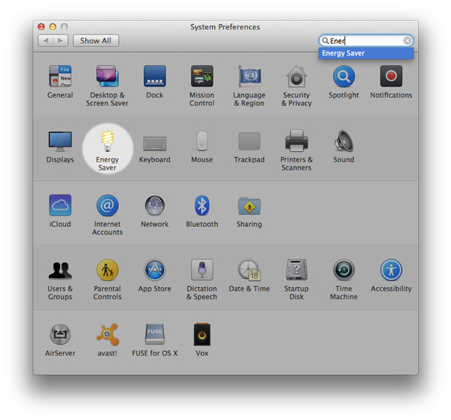Go back with the left arrow button
Image resolution: width=451 pixels, height=420 pixels.
click(45, 41)
